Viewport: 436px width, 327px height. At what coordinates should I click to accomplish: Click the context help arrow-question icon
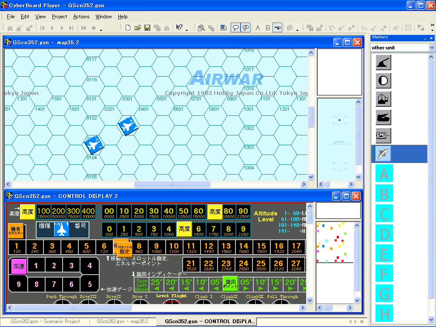click(179, 28)
